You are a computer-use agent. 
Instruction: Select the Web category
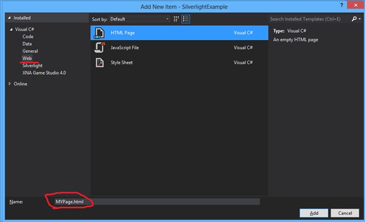coord(27,58)
